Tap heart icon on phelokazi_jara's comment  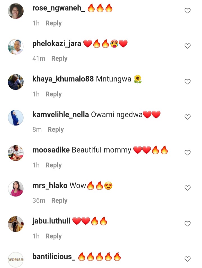pos(187,46)
